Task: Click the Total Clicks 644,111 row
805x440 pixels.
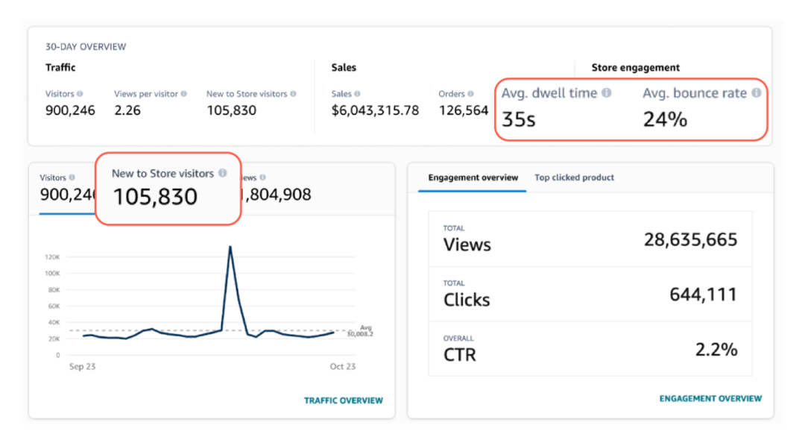Action: click(x=590, y=294)
